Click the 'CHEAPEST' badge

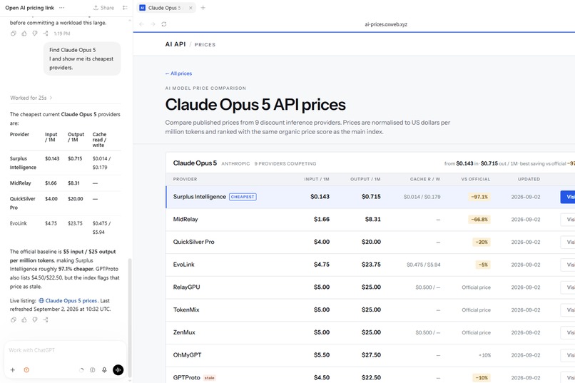pyautogui.click(x=243, y=197)
